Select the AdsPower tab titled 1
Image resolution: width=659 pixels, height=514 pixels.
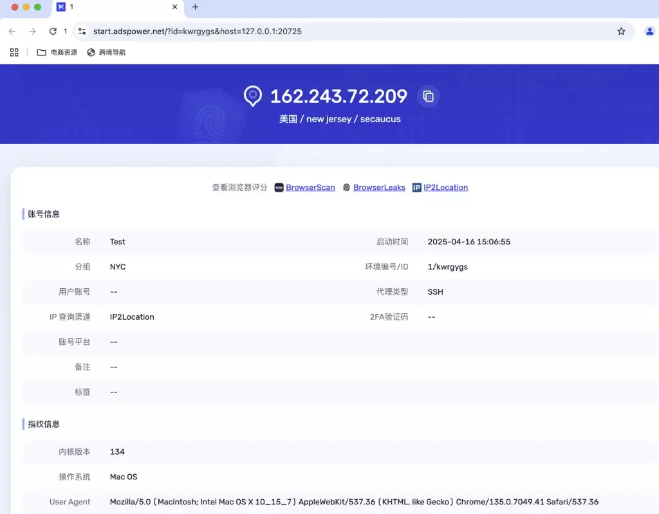(x=118, y=7)
